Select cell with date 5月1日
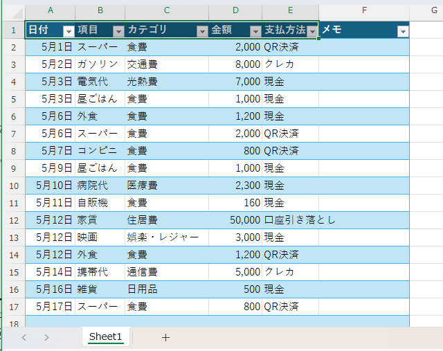The image size is (443, 351). click(x=51, y=47)
